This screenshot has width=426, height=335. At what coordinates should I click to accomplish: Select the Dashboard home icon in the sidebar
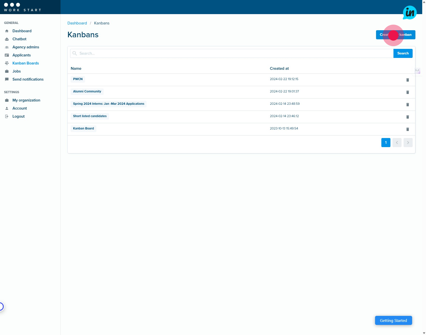[7, 31]
